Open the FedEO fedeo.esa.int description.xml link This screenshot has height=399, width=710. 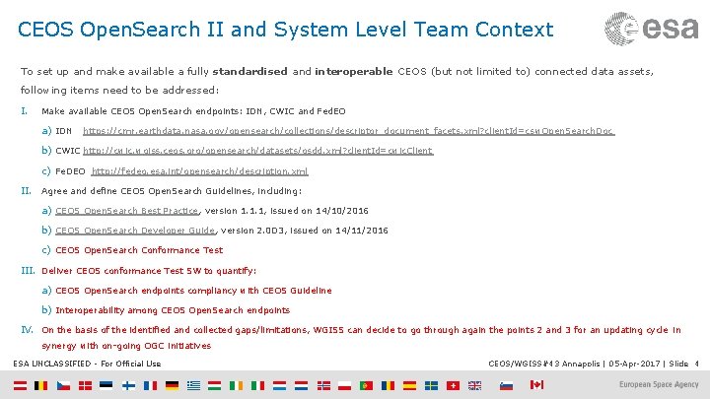coord(199,171)
